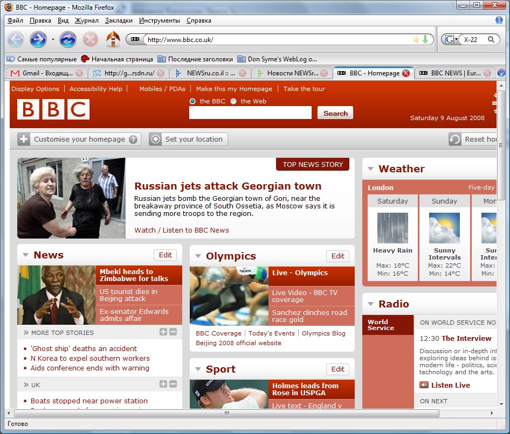510x434 pixels.
Task: Bookmark this page with the star icon
Action: 416,40
